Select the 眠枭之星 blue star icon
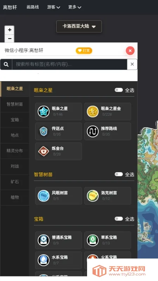Image resolution: width=158 pixels, height=281 pixels. 44,111
